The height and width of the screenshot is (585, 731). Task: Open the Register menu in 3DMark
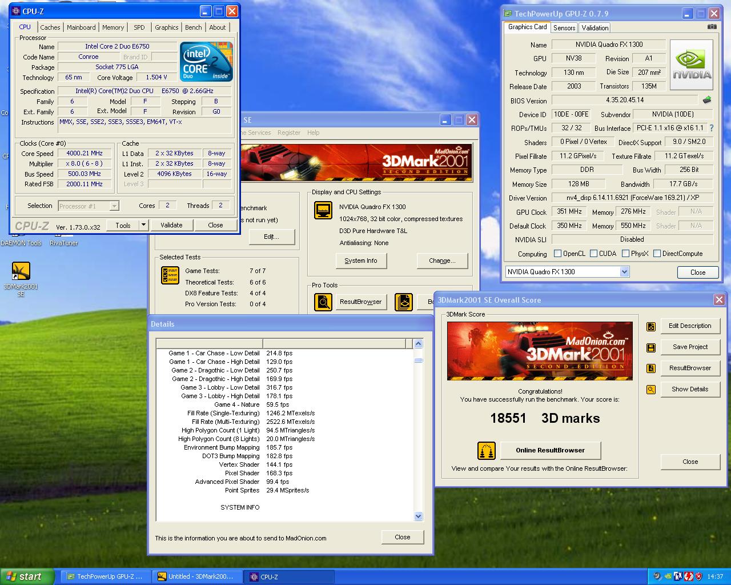tap(288, 133)
